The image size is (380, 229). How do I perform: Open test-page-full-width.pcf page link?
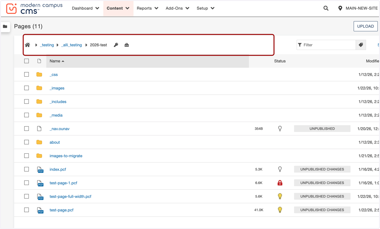[70, 196]
